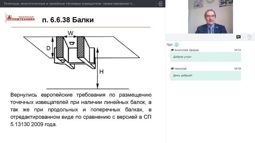The width and height of the screenshot is (255, 143).
Task: Click Анатолий Здоров's name in chat
Action: (x=186, y=50)
